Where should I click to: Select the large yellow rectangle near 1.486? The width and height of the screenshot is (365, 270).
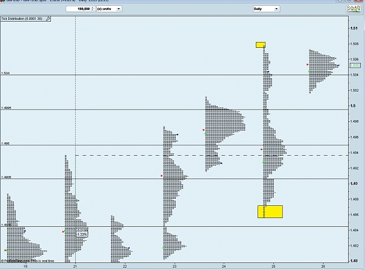pyautogui.click(x=270, y=212)
